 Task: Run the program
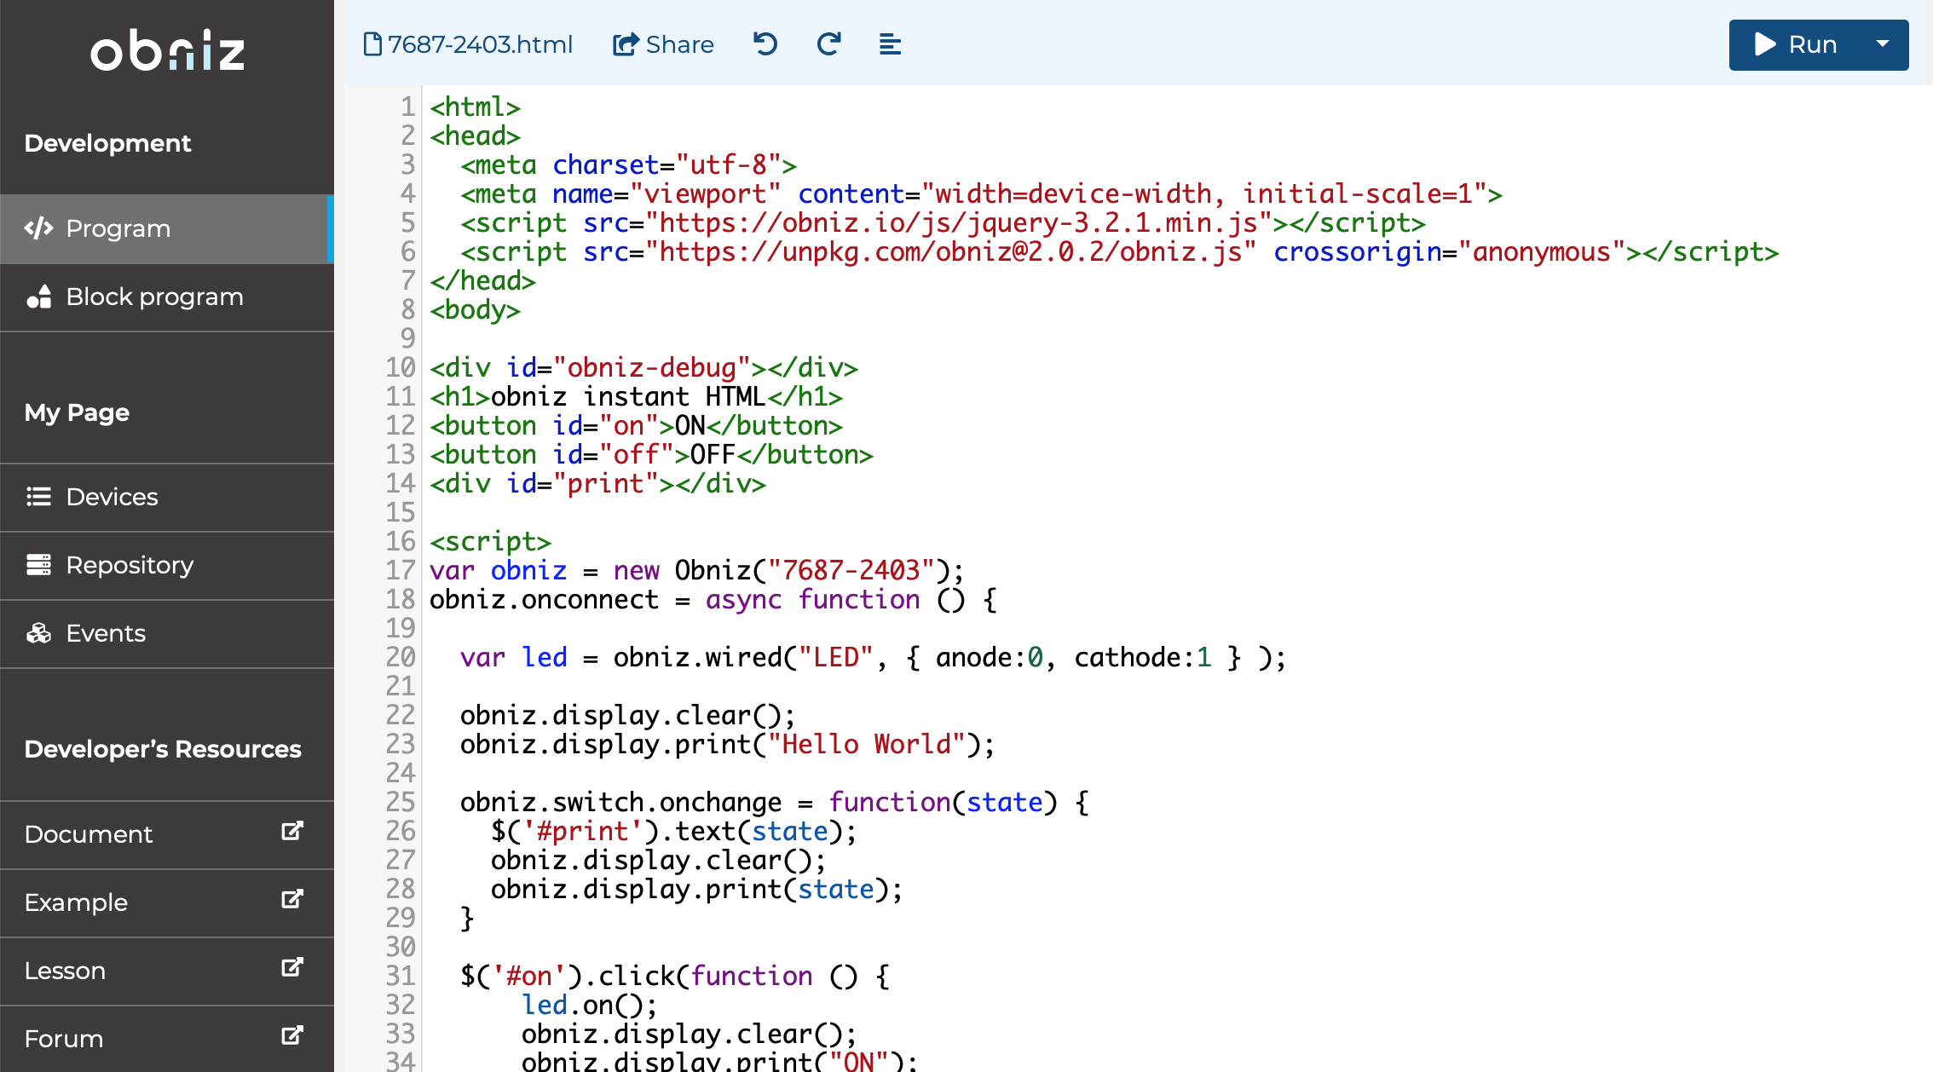[x=1794, y=44]
